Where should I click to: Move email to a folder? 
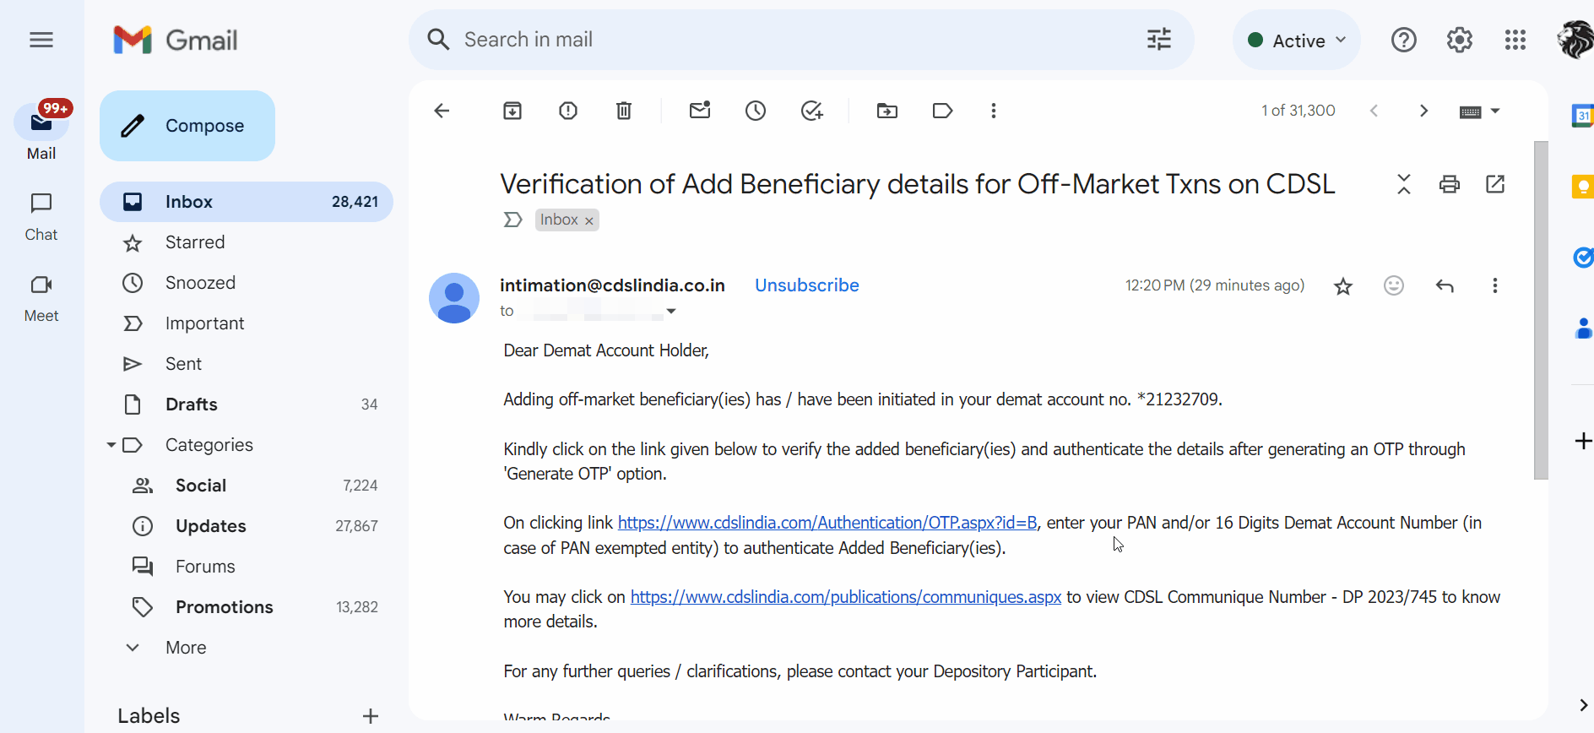click(x=887, y=111)
